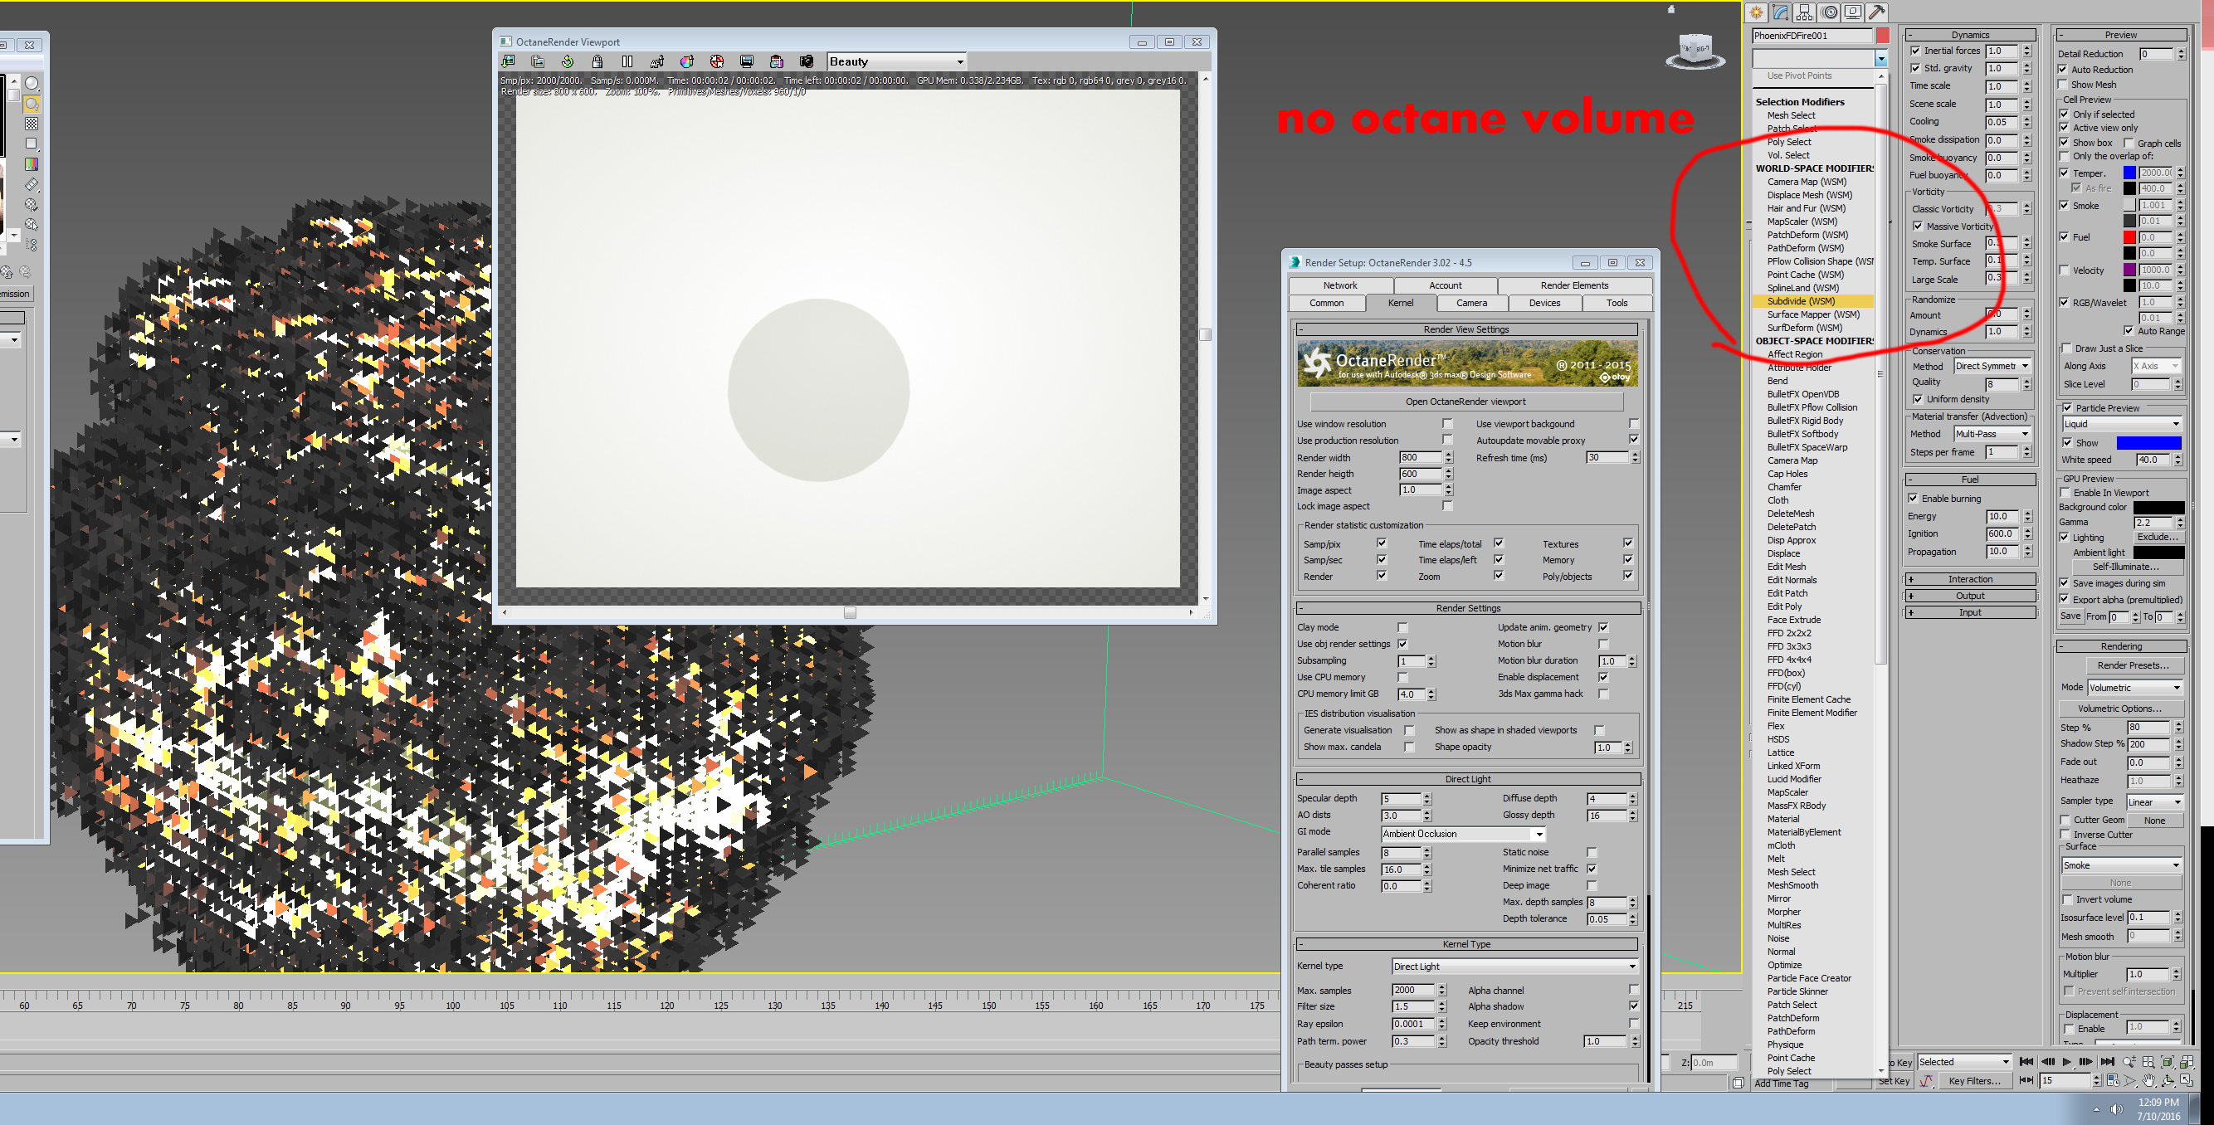Toggle the Enable burning checkbox
2214x1125 pixels.
(1914, 499)
